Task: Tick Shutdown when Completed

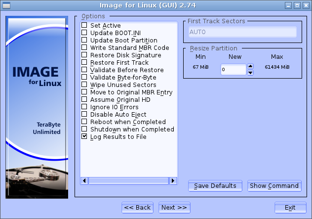Action: pyautogui.click(x=84, y=129)
